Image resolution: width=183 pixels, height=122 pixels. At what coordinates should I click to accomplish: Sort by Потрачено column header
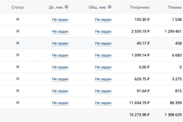click(140, 7)
